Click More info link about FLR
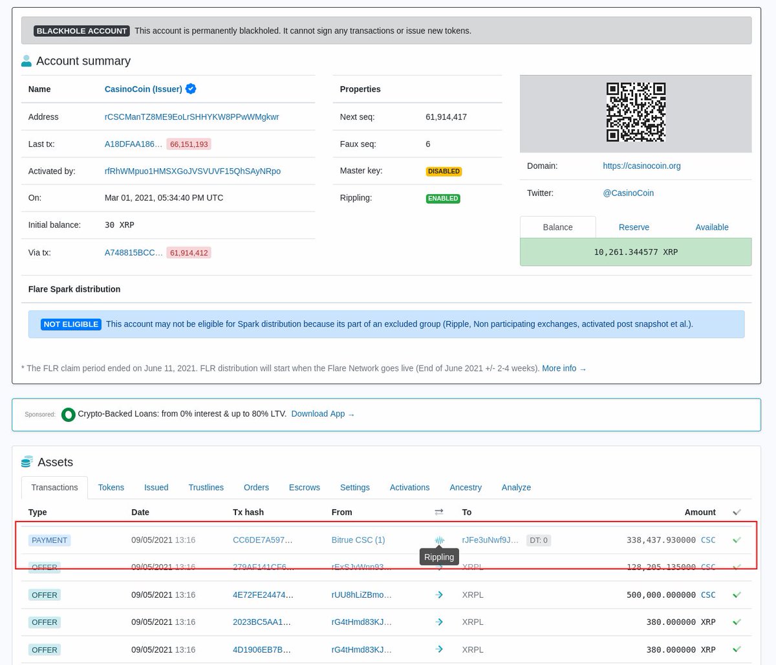The image size is (776, 665). 564,368
